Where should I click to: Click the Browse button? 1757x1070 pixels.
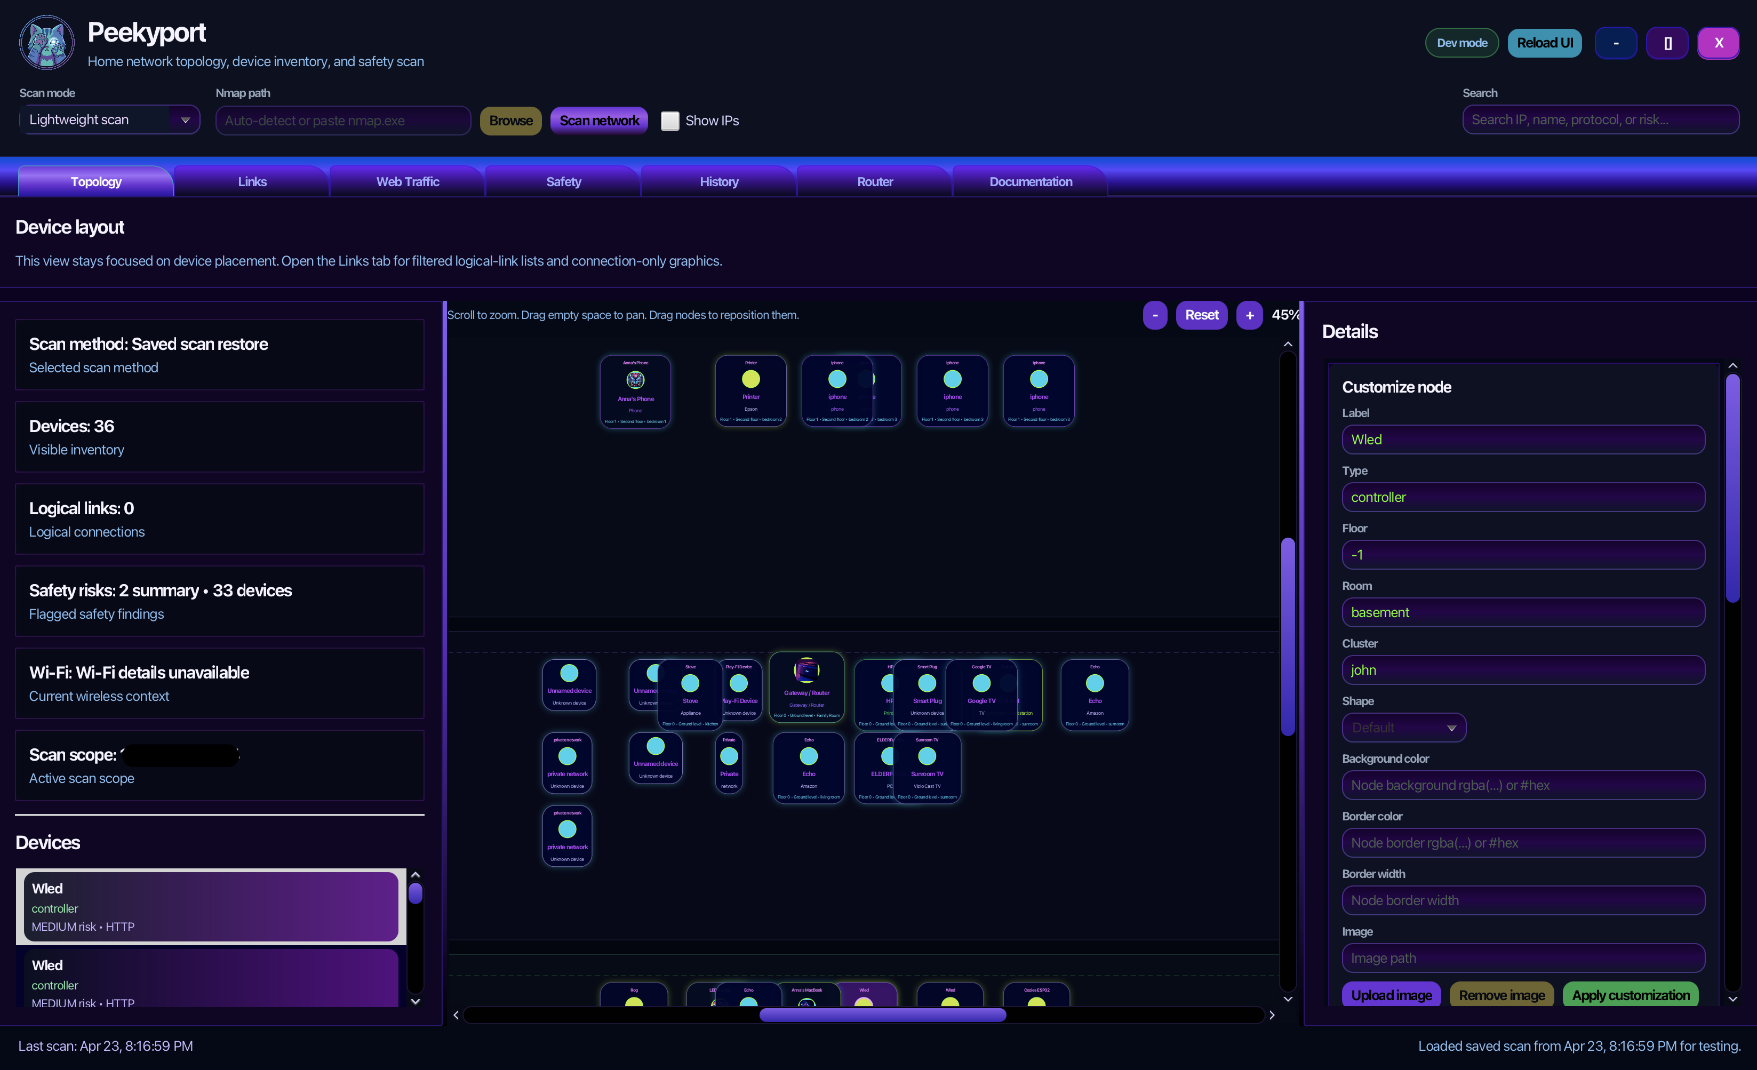[x=510, y=121]
